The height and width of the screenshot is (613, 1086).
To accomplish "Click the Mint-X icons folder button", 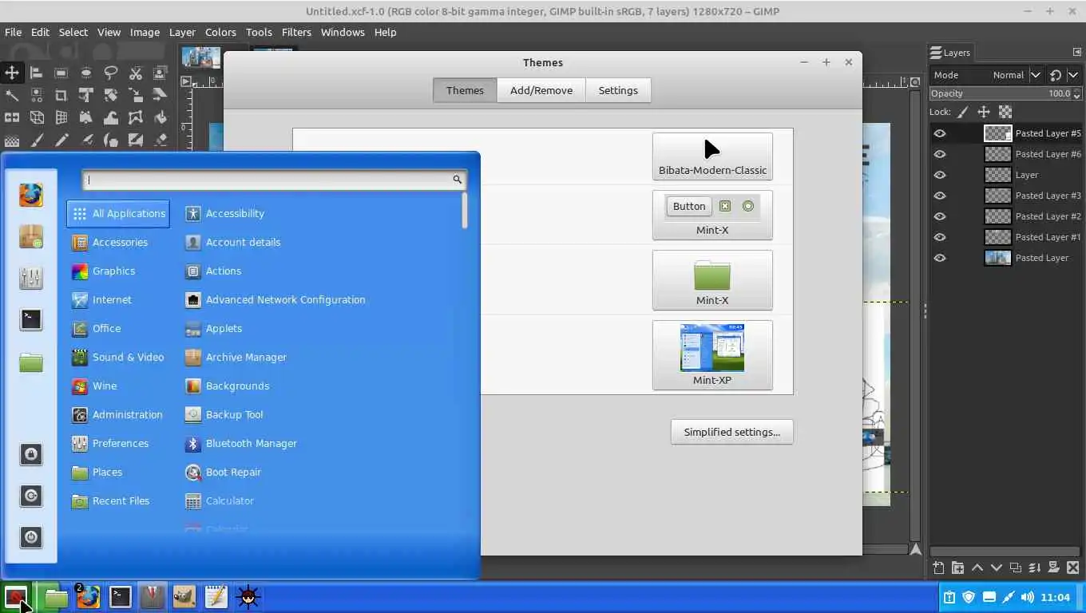I will click(x=712, y=280).
